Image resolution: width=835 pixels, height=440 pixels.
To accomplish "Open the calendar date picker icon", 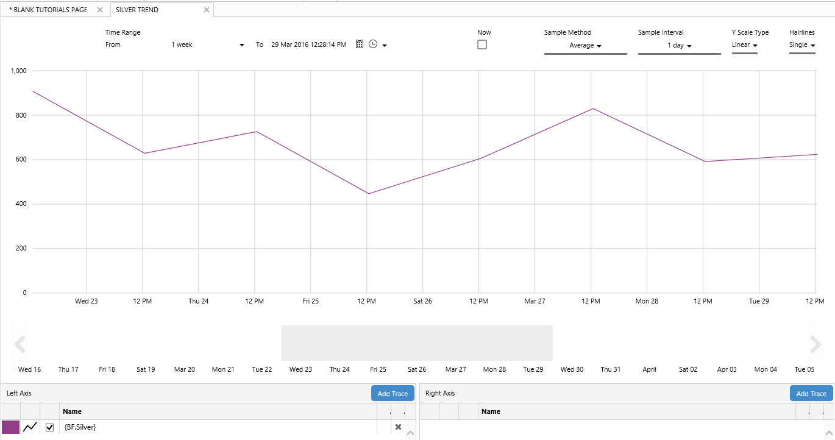I will point(360,44).
